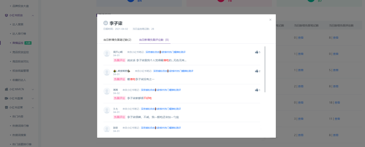
Task: Expand 小红书MCN section chevron
Action: [33, 89]
